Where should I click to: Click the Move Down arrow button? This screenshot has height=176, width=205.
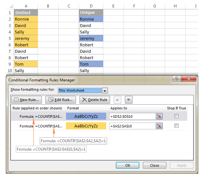click(x=128, y=100)
